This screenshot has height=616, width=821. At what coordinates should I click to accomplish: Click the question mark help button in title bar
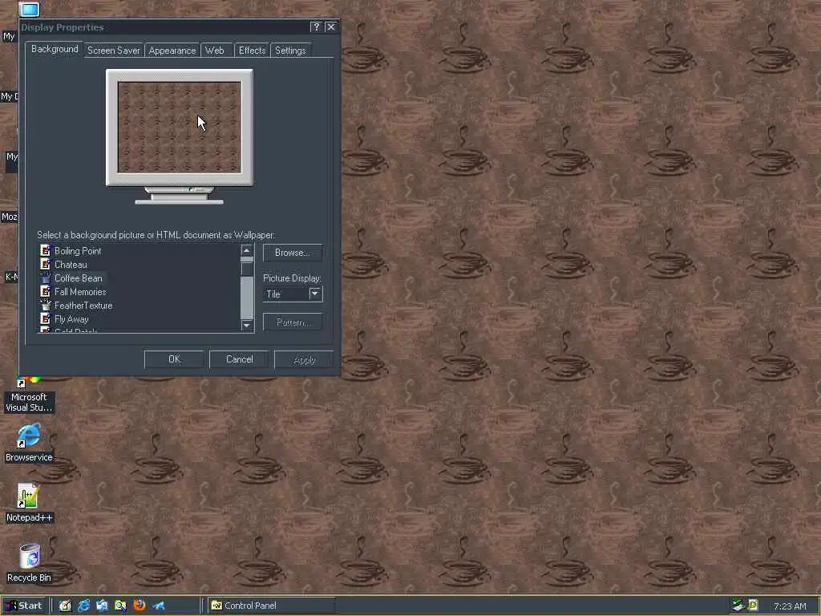pyautogui.click(x=316, y=26)
